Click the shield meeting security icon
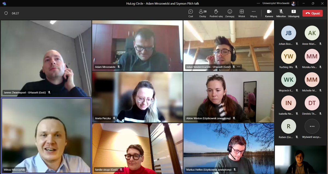The width and height of the screenshot is (328, 174). (6, 13)
